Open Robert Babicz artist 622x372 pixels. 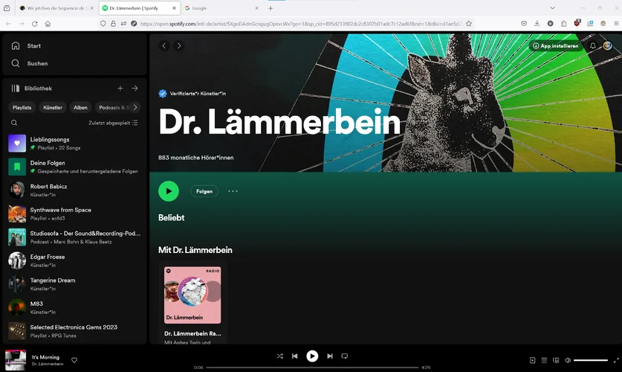pyautogui.click(x=74, y=190)
